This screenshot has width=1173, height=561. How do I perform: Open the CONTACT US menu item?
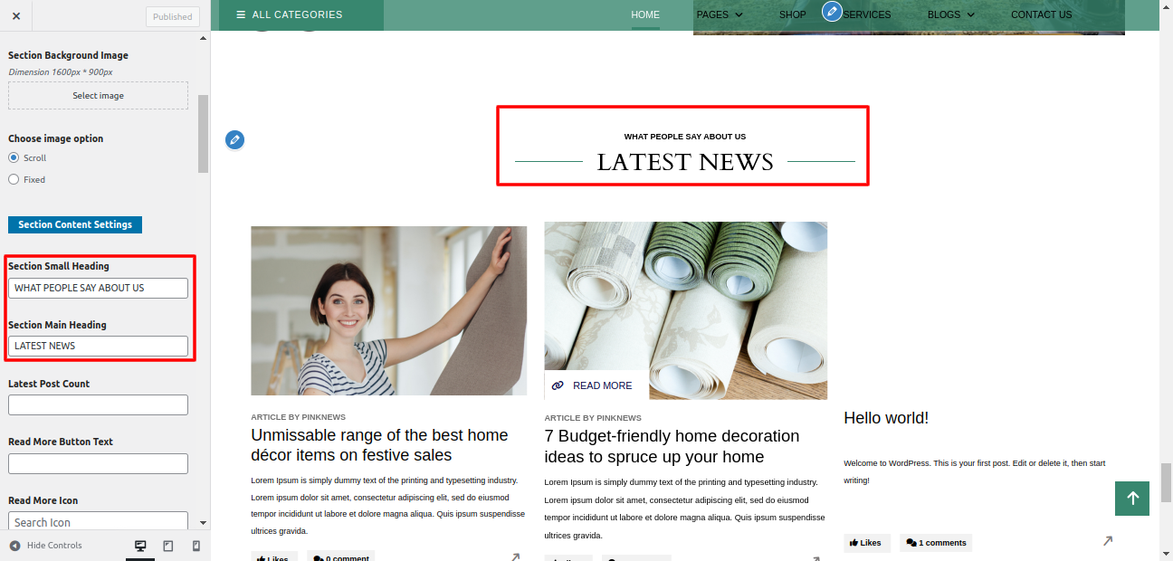[1041, 14]
